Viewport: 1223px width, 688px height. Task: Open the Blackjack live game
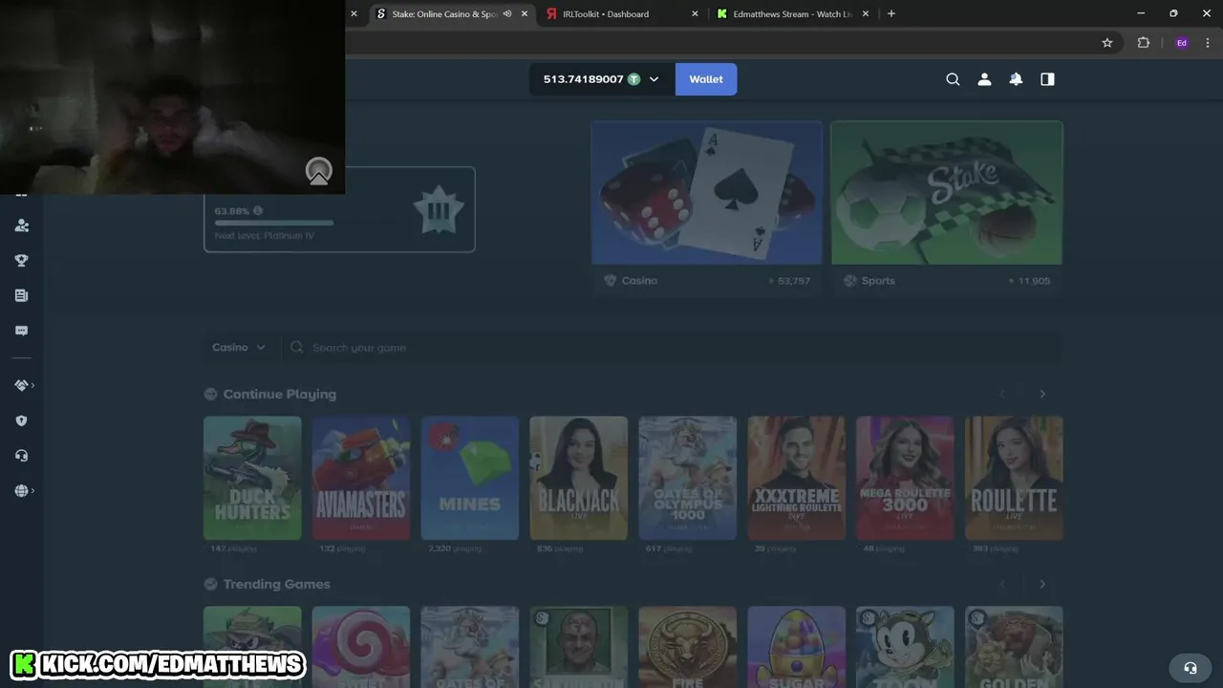(579, 478)
